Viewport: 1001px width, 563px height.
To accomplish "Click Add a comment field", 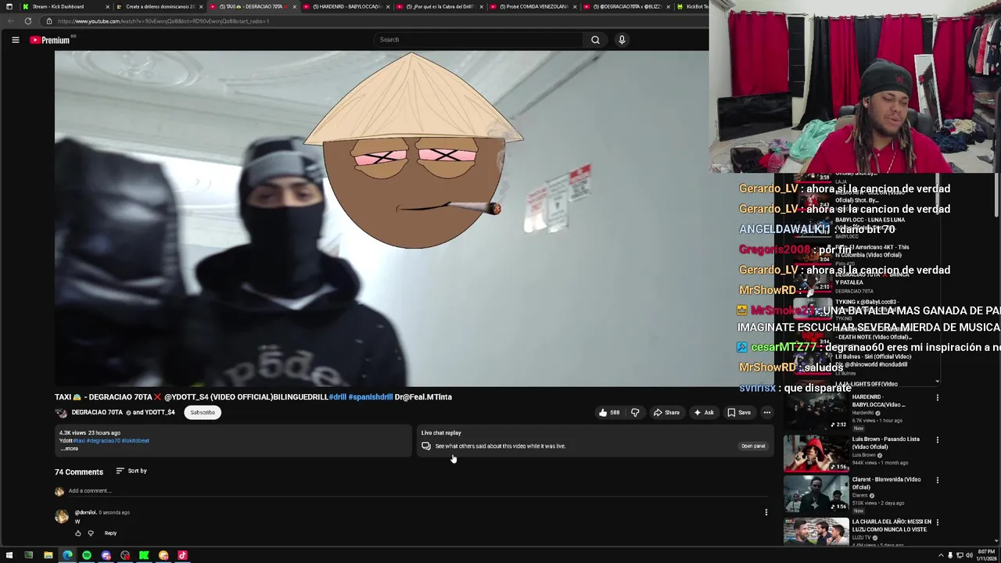I will (418, 491).
